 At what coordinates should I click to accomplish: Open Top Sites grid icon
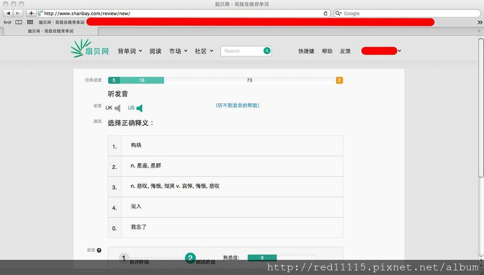click(30, 22)
